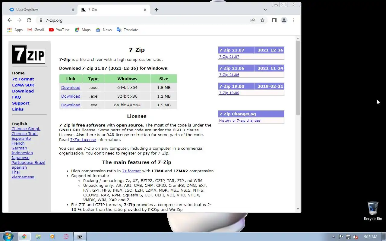The height and width of the screenshot is (241, 386).
Task: Open the 7-Zip 21.06 news link
Action: coord(229,75)
